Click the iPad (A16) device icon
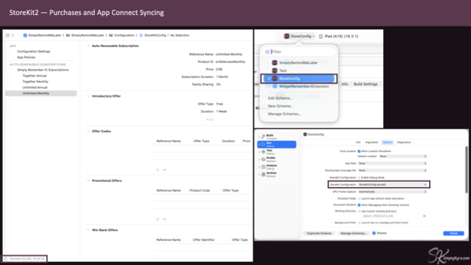 coord(321,36)
